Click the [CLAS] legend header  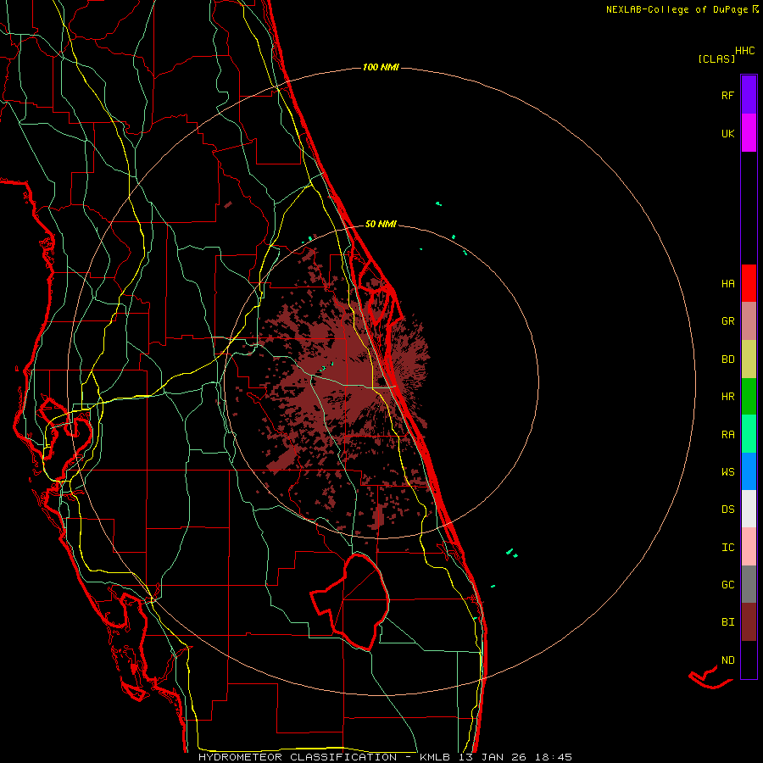pyautogui.click(x=716, y=58)
